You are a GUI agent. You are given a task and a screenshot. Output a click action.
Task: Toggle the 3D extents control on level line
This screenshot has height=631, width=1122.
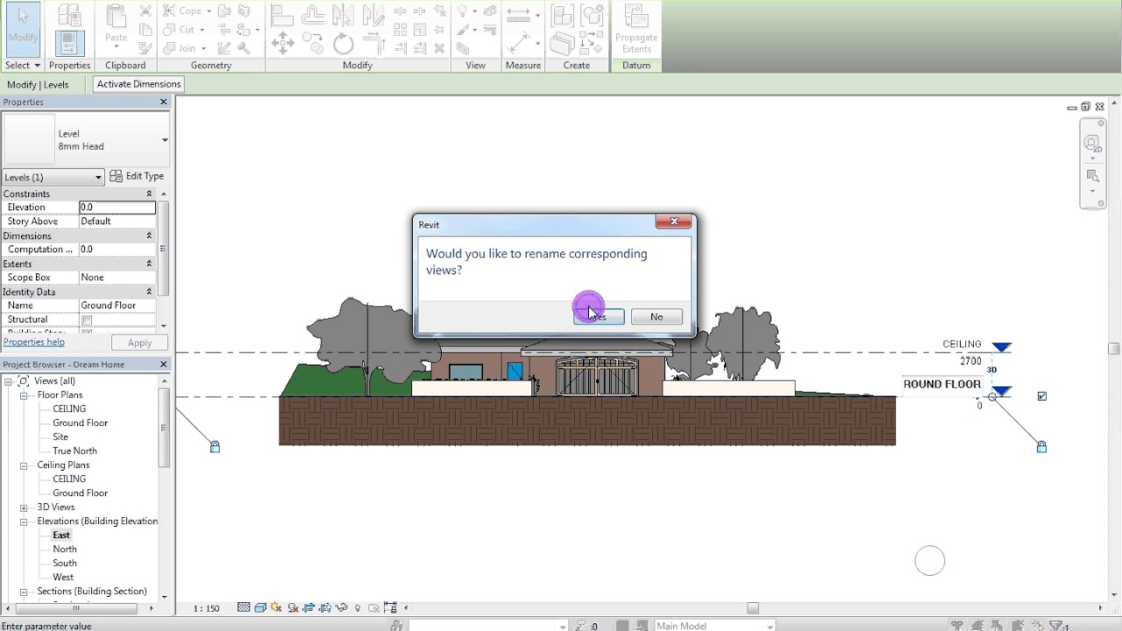(991, 370)
